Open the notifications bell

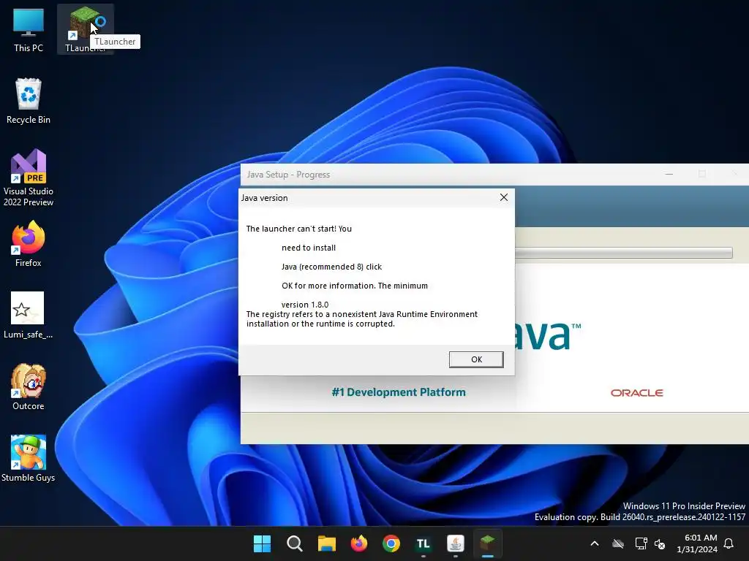729,543
